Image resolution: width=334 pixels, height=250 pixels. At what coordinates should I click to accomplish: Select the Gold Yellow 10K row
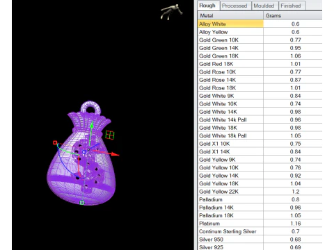[260, 167]
